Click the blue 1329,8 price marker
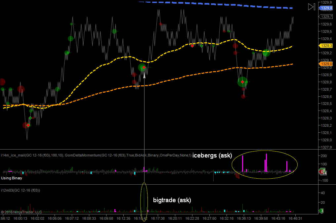The width and height of the screenshot is (336, 223). tap(326, 8)
